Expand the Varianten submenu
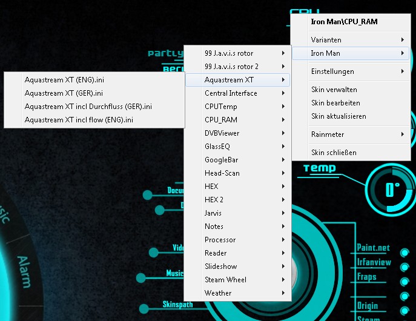Screen dimensions: 416x321 click(x=351, y=40)
